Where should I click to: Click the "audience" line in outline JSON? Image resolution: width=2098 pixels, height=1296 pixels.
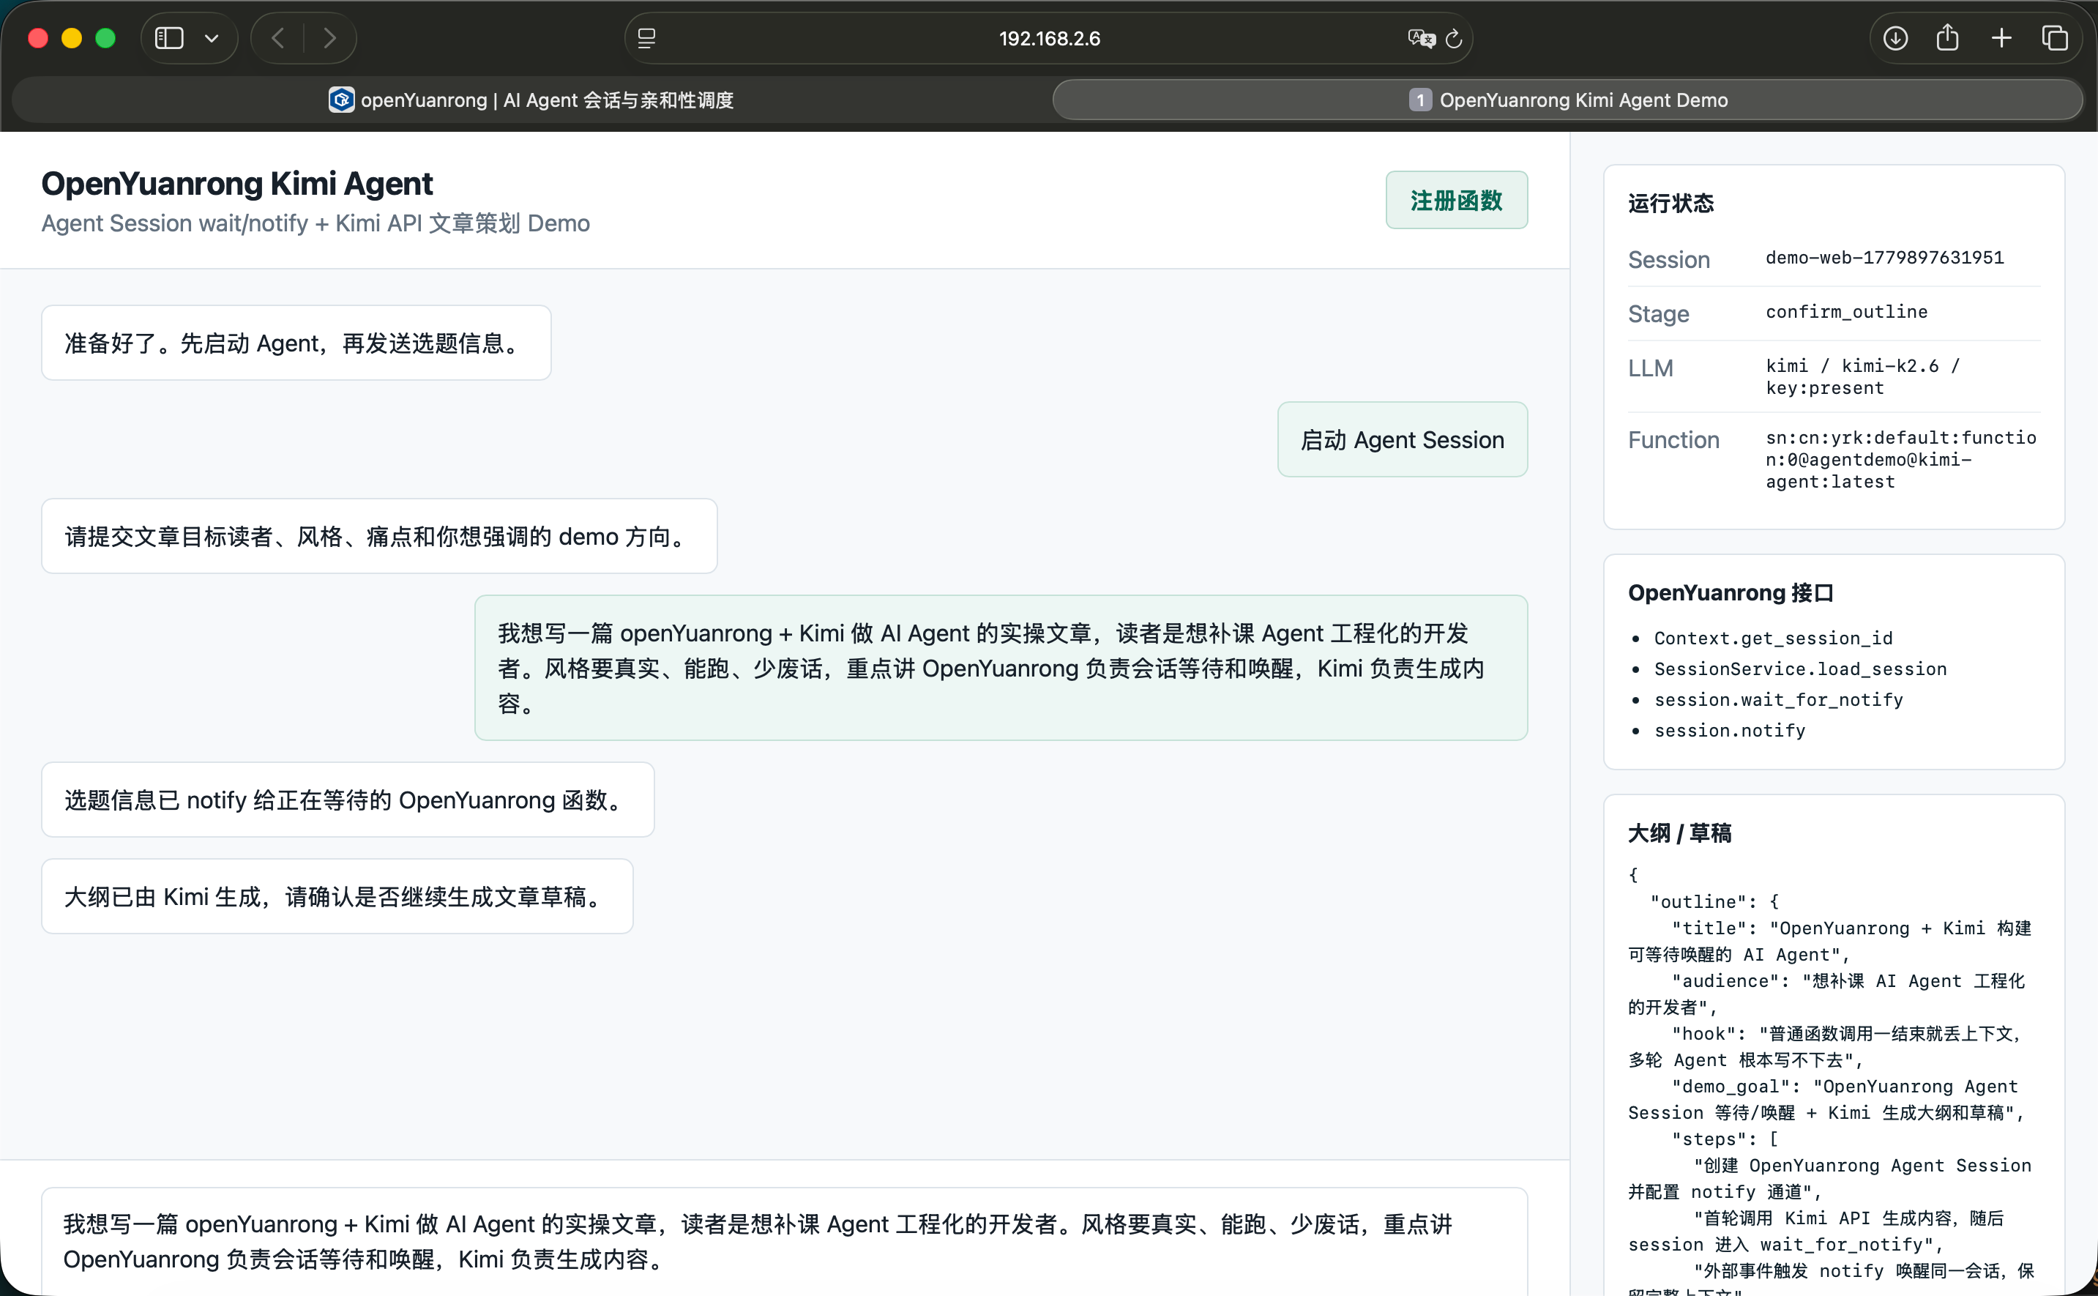tap(1826, 994)
